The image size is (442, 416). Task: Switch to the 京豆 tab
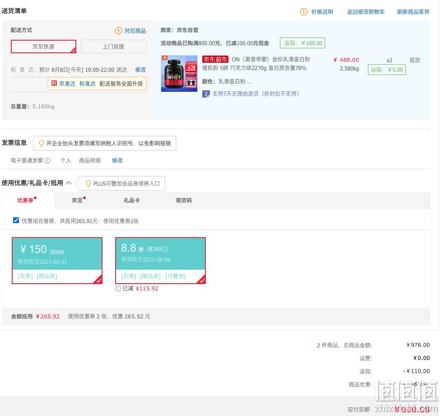pos(77,200)
